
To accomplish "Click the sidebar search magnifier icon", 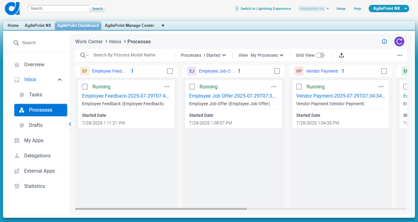I will 16,43.
